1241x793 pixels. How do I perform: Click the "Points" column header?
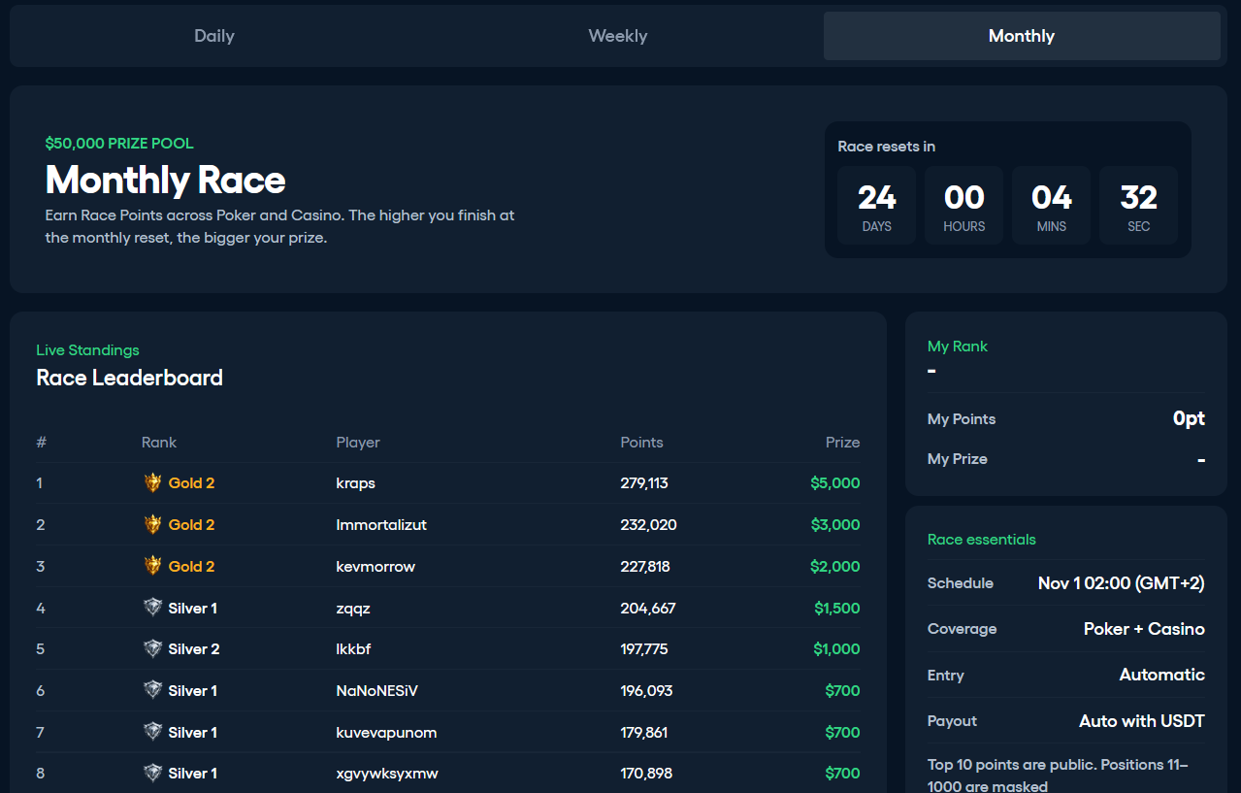642,443
